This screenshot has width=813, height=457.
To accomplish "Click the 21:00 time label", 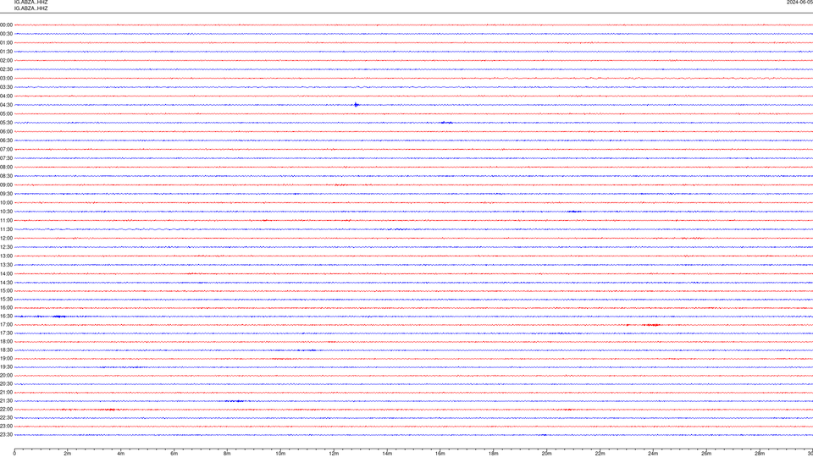I will click(6, 392).
